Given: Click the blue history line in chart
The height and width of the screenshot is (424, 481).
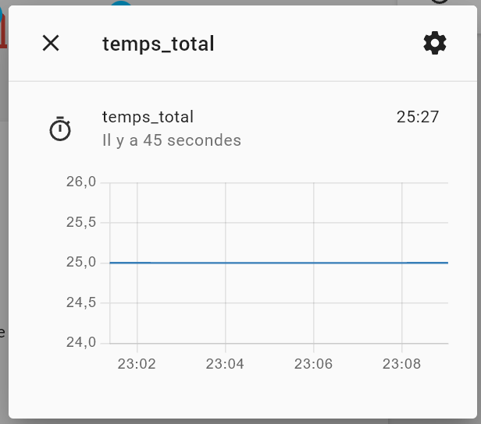Looking at the screenshot, I should 279,263.
